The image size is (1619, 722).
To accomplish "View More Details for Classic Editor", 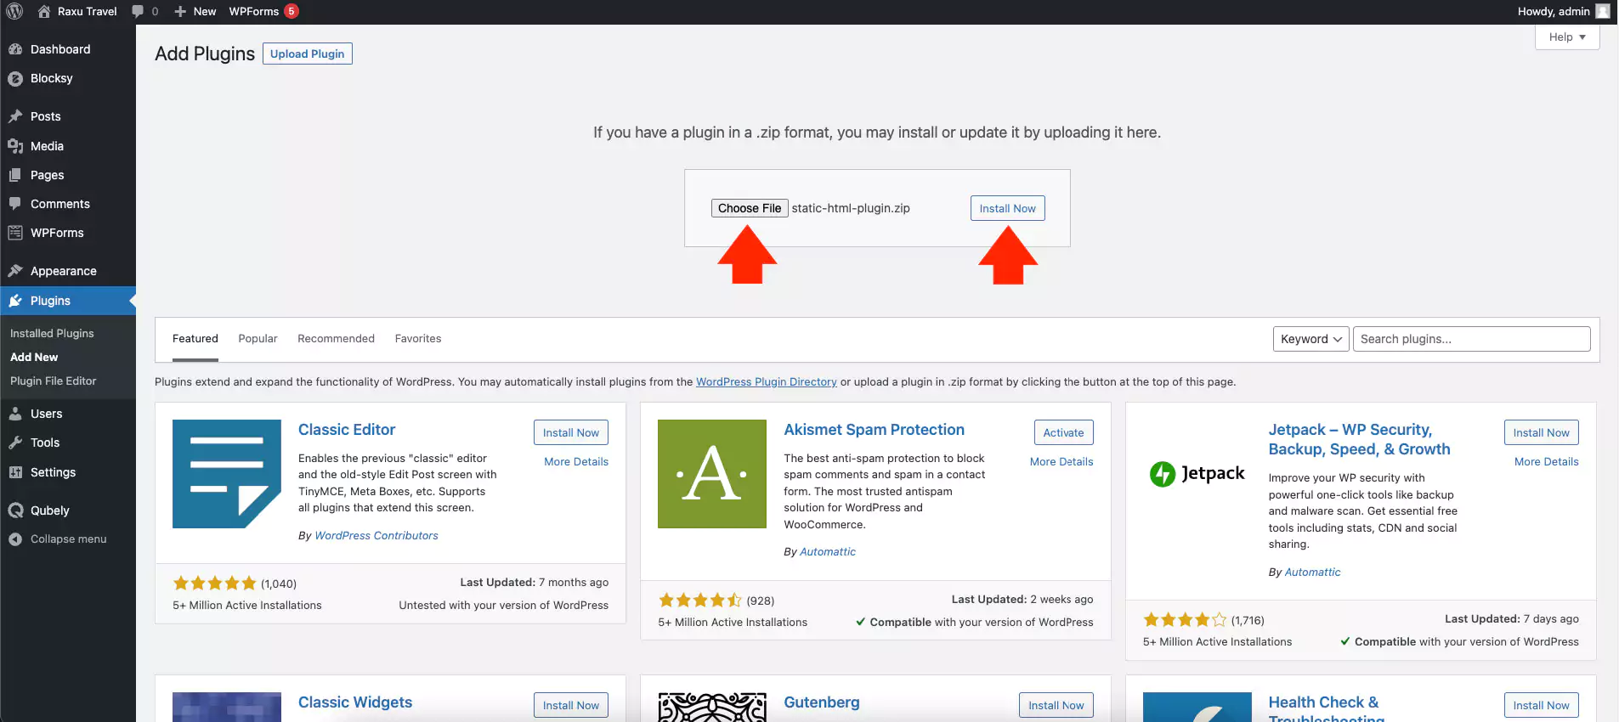I will (576, 462).
